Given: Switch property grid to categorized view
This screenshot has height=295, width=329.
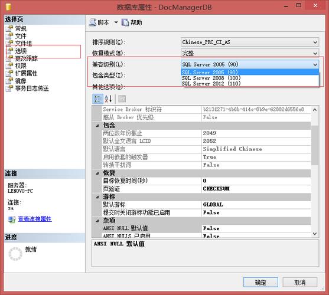Looking at the screenshot, I should pyautogui.click(x=97, y=99).
